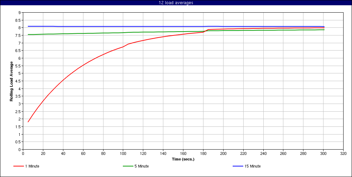Click the x-axis tick label 140
Viewport: 352px width, 177px height.
coord(163,153)
